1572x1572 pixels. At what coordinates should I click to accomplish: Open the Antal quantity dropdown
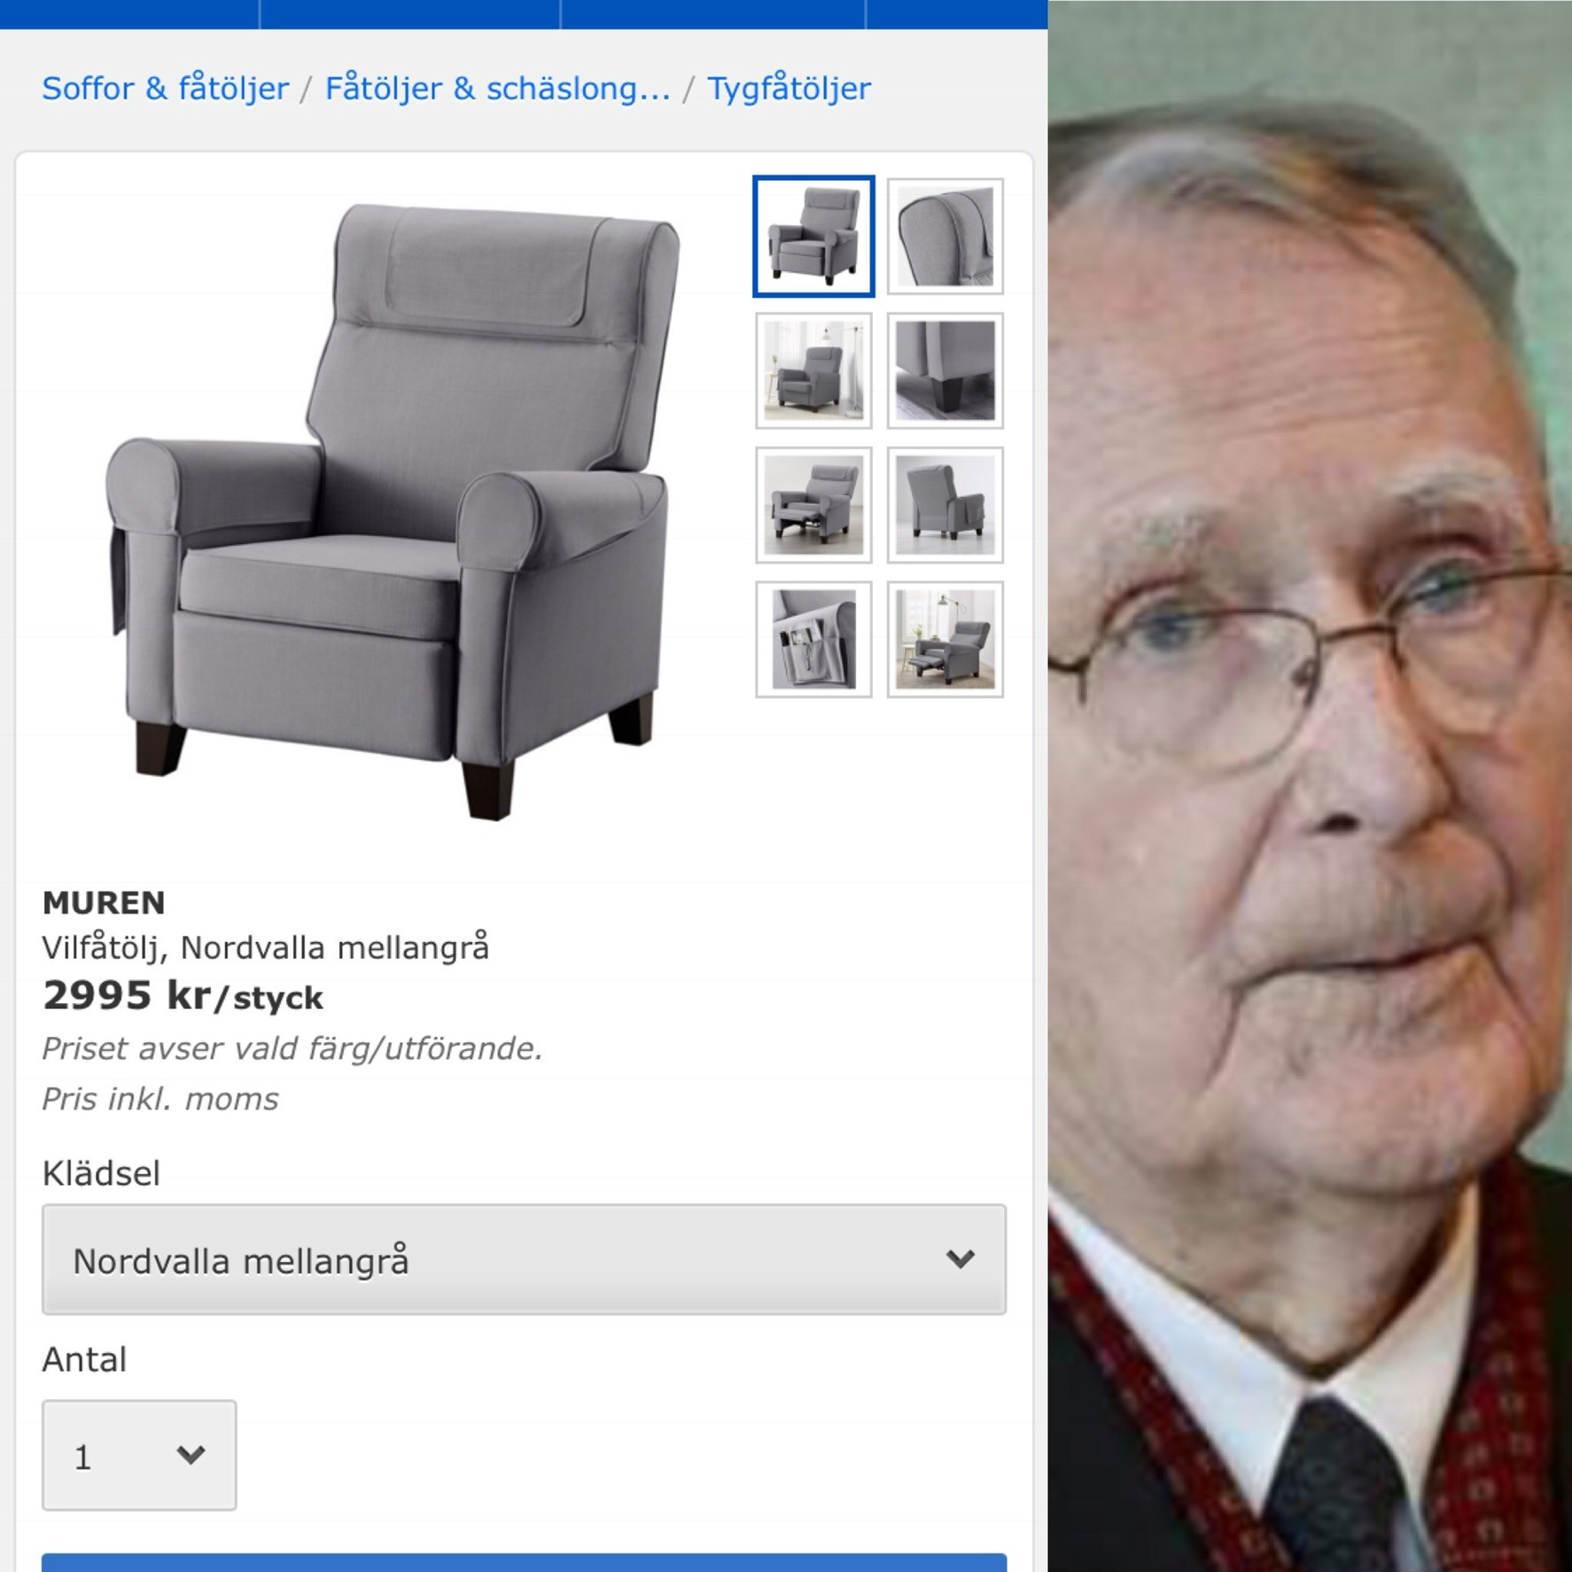pyautogui.click(x=139, y=1455)
